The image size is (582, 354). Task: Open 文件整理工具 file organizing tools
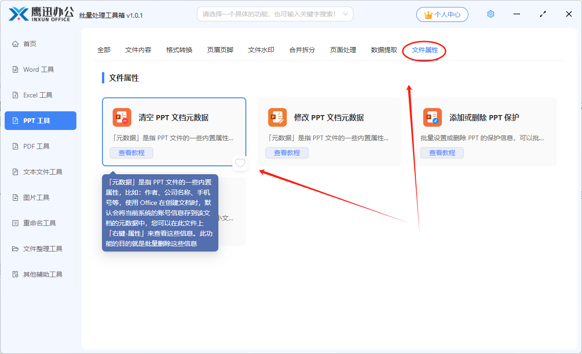point(40,248)
